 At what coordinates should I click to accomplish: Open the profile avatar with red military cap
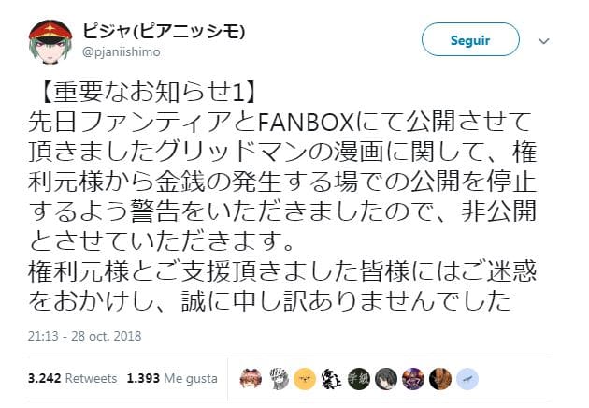pos(50,41)
